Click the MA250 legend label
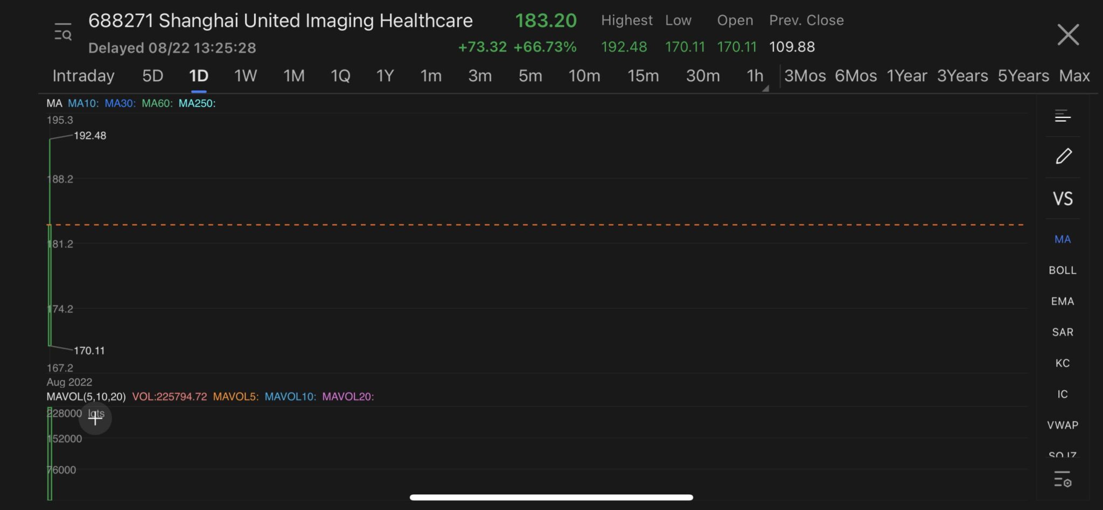Screen dimensions: 1103x510 (x=197, y=103)
